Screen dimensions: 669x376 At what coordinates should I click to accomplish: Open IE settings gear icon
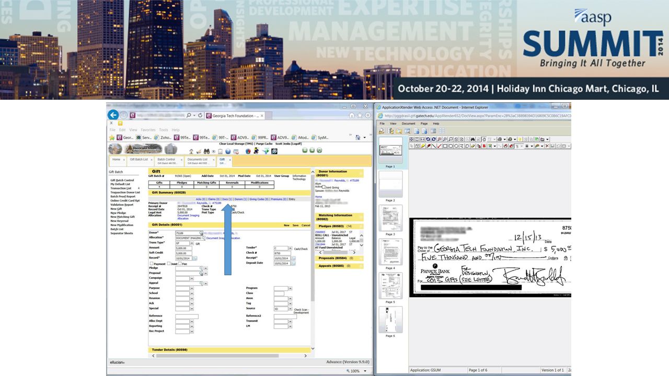pos(367,115)
